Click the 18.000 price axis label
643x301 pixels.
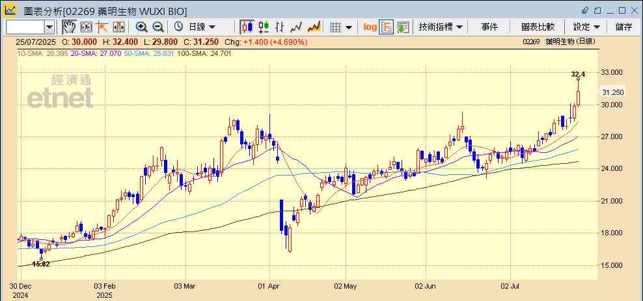(612, 233)
